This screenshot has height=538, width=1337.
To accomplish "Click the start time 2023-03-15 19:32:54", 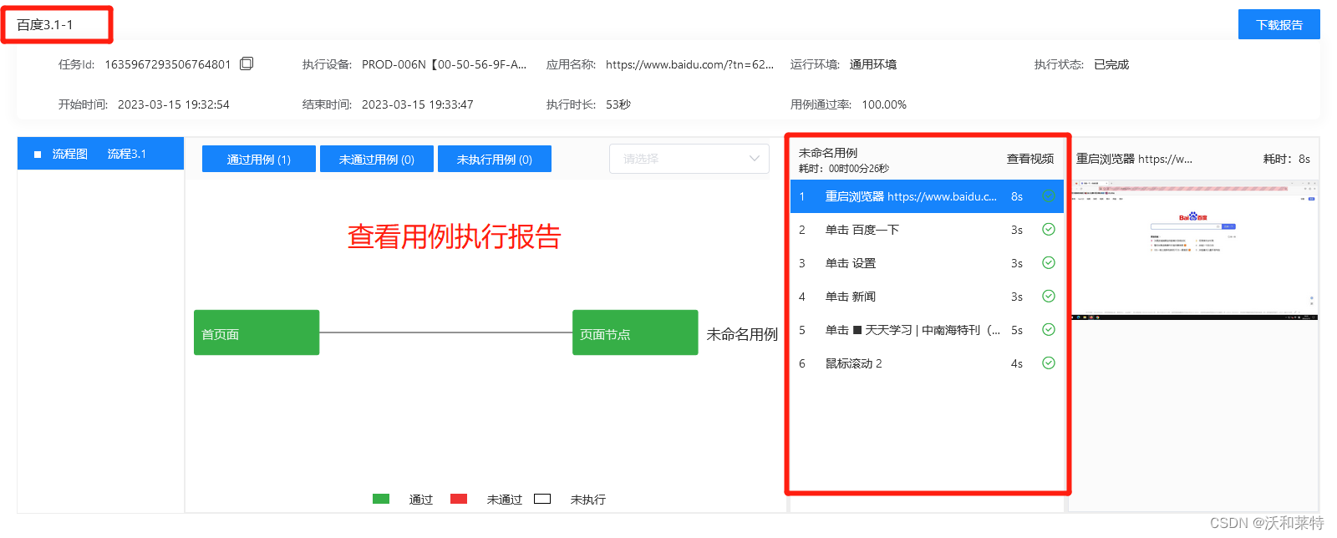I will [x=173, y=104].
